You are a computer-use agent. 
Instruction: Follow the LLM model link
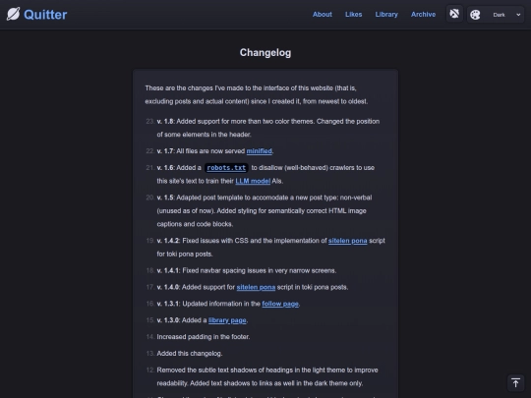253,181
